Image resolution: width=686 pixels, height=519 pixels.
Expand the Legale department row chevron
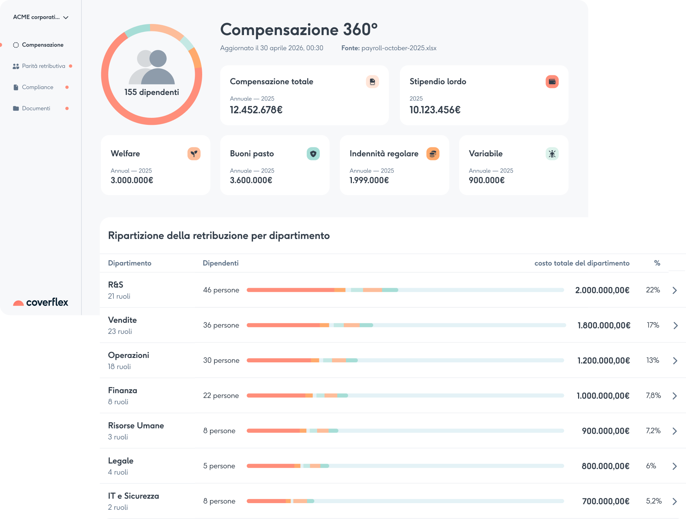click(675, 466)
